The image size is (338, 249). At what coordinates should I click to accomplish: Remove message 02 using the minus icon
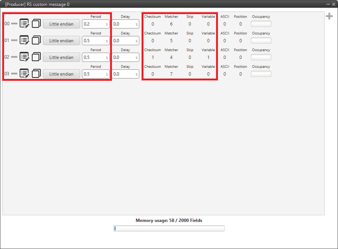(x=14, y=57)
